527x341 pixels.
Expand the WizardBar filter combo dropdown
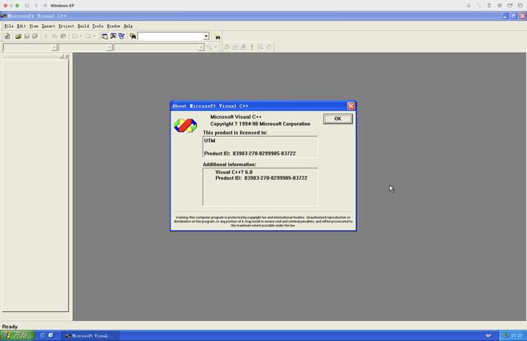[x=109, y=48]
